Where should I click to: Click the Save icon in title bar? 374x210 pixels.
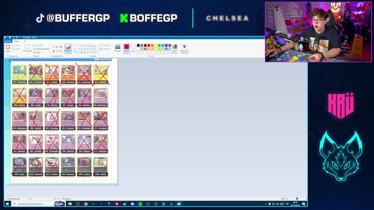10,37
